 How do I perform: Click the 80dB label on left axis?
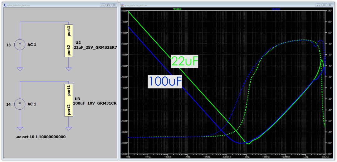pos(125,11)
